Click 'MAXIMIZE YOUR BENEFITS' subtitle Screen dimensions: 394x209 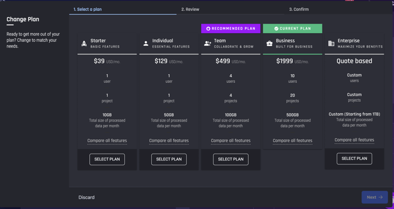pos(360,47)
